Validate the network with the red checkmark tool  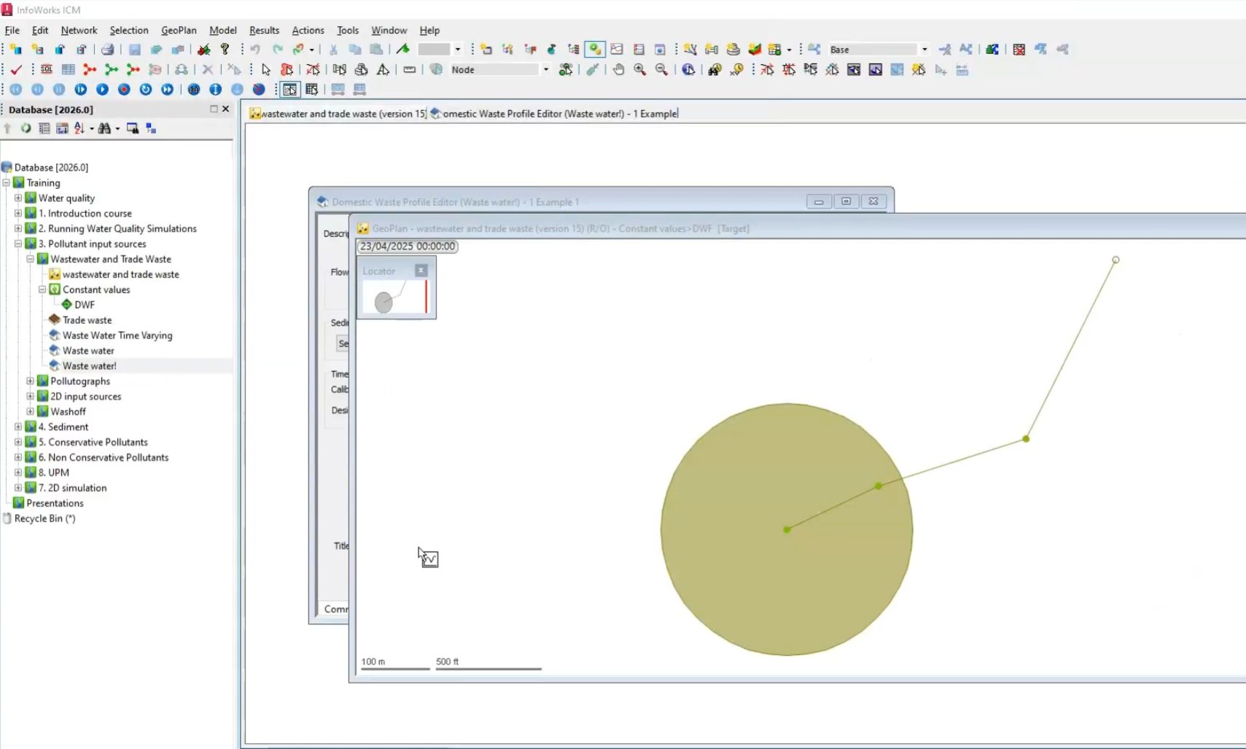[x=16, y=69]
